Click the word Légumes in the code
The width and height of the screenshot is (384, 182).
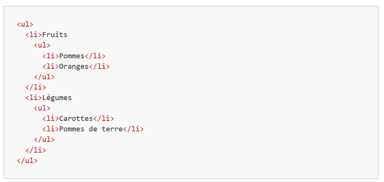point(57,98)
